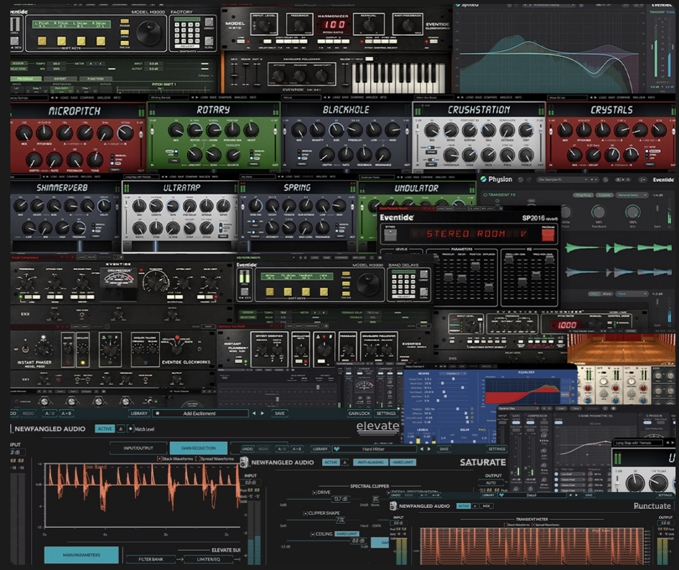This screenshot has height=570, width=679.
Task: Click the red PROGRAM button on SP2016 Reverb
Action: tap(548, 235)
